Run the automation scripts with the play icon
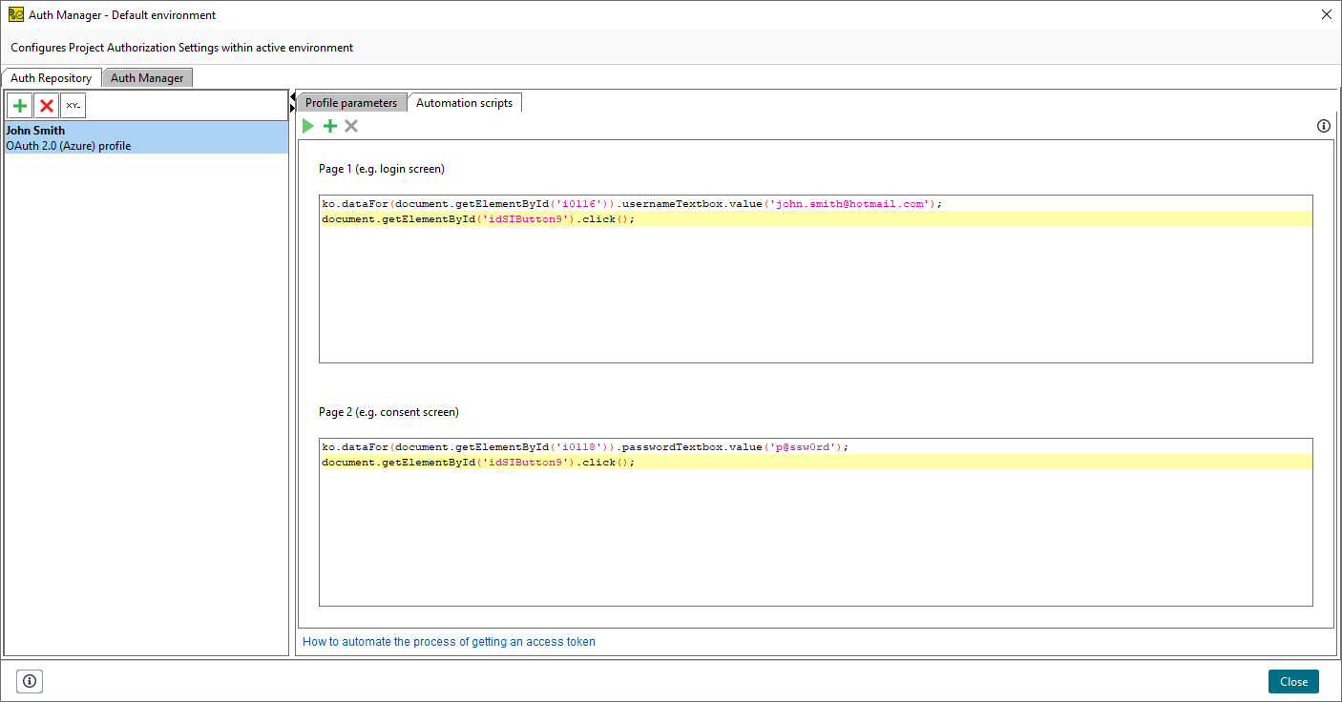 (x=307, y=125)
